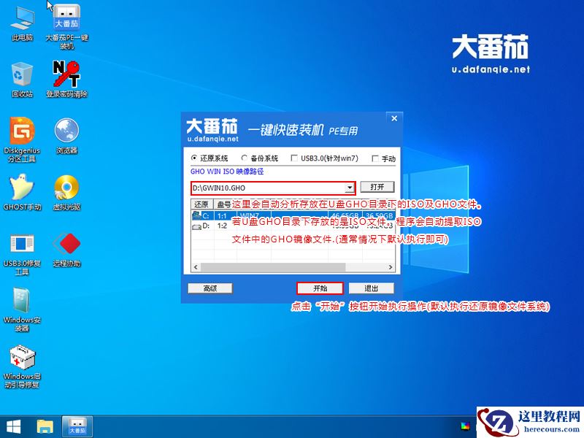Tick the 手动 checkbox

374,158
